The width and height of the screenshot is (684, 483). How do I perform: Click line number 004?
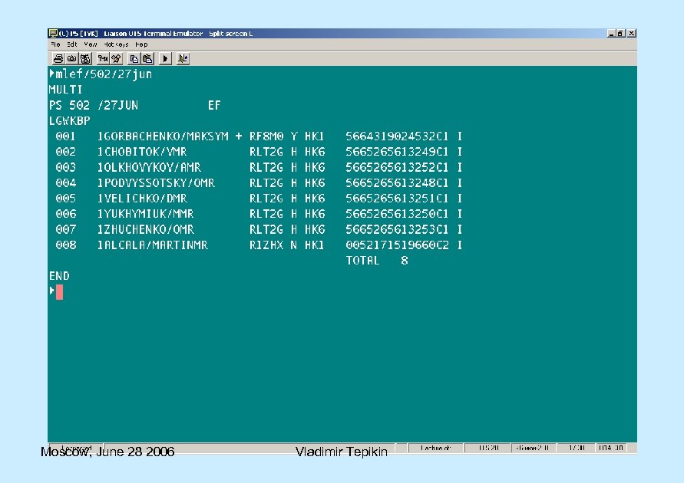(x=65, y=183)
